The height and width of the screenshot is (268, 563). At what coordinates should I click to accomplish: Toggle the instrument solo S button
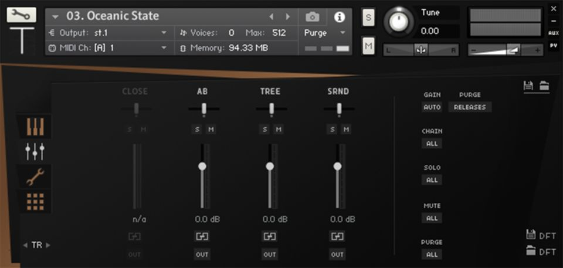pyautogui.click(x=368, y=17)
